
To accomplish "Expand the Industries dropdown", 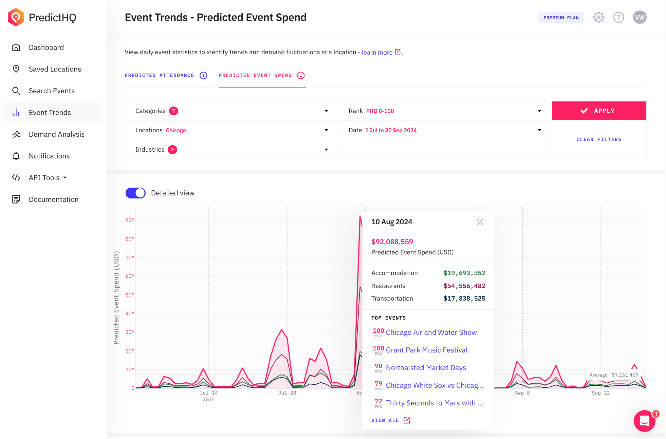I will click(x=232, y=150).
